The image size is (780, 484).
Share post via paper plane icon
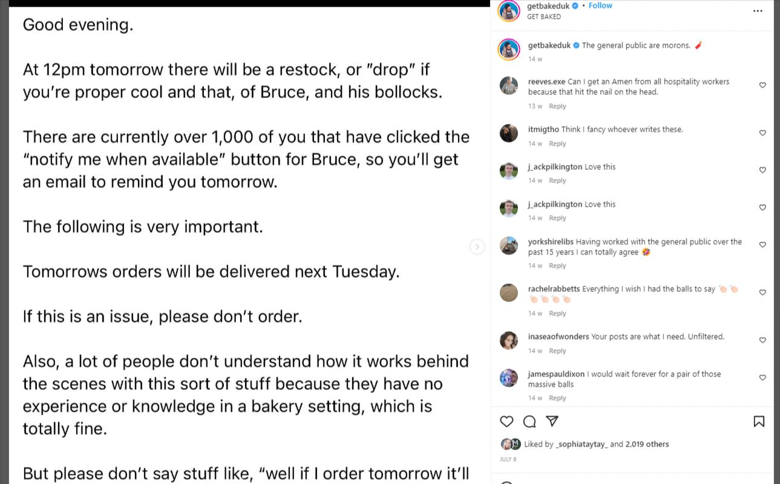tap(552, 421)
